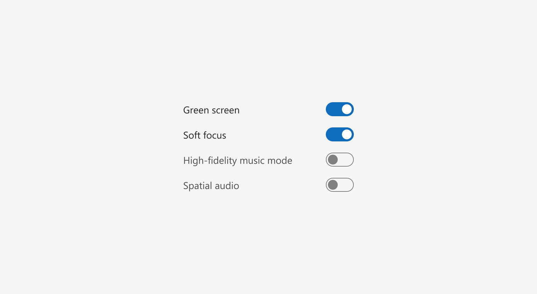Activate the spatial audio option
This screenshot has width=537, height=294.
pos(340,185)
